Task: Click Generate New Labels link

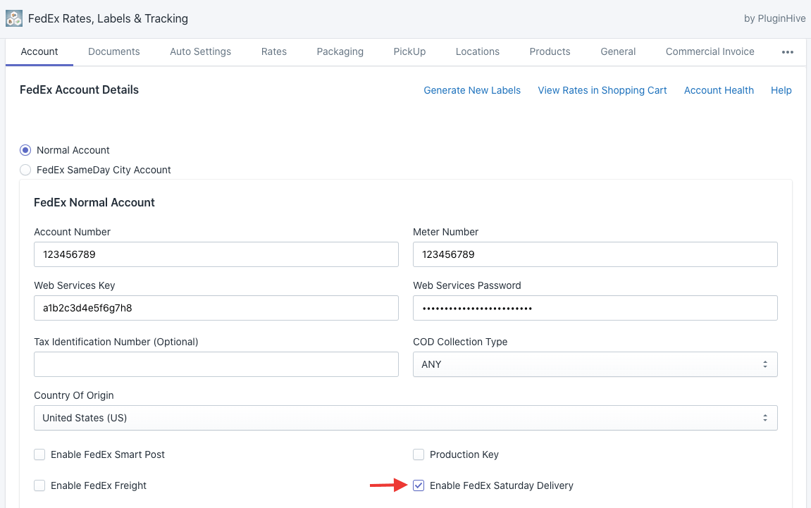Action: pyautogui.click(x=472, y=90)
